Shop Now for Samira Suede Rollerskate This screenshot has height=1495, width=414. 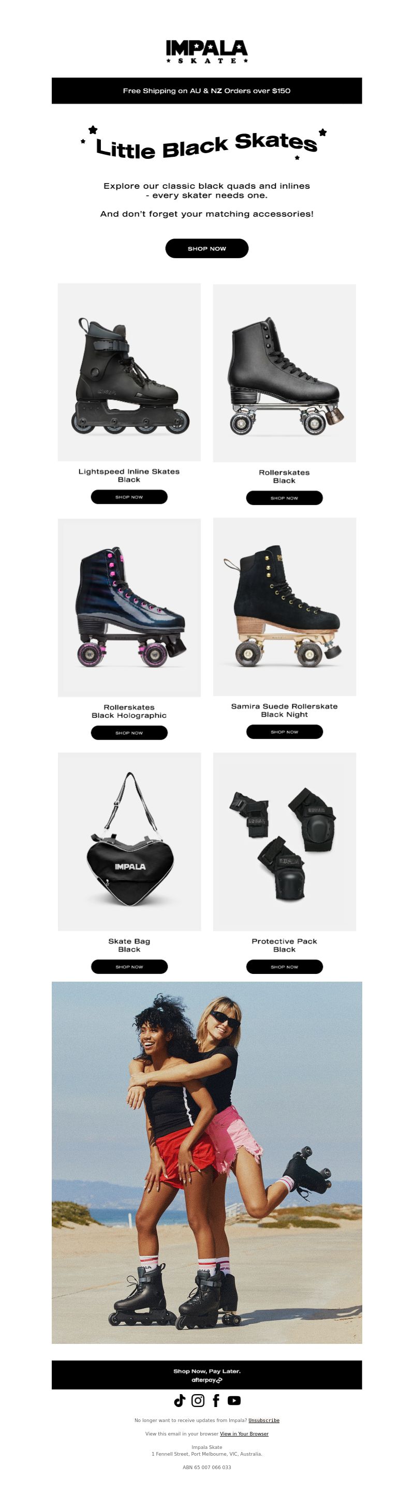[x=284, y=732]
